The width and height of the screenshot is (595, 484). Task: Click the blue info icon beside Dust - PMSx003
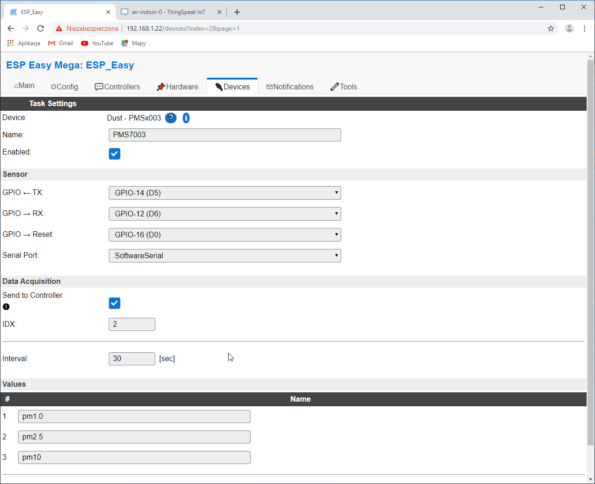point(186,118)
